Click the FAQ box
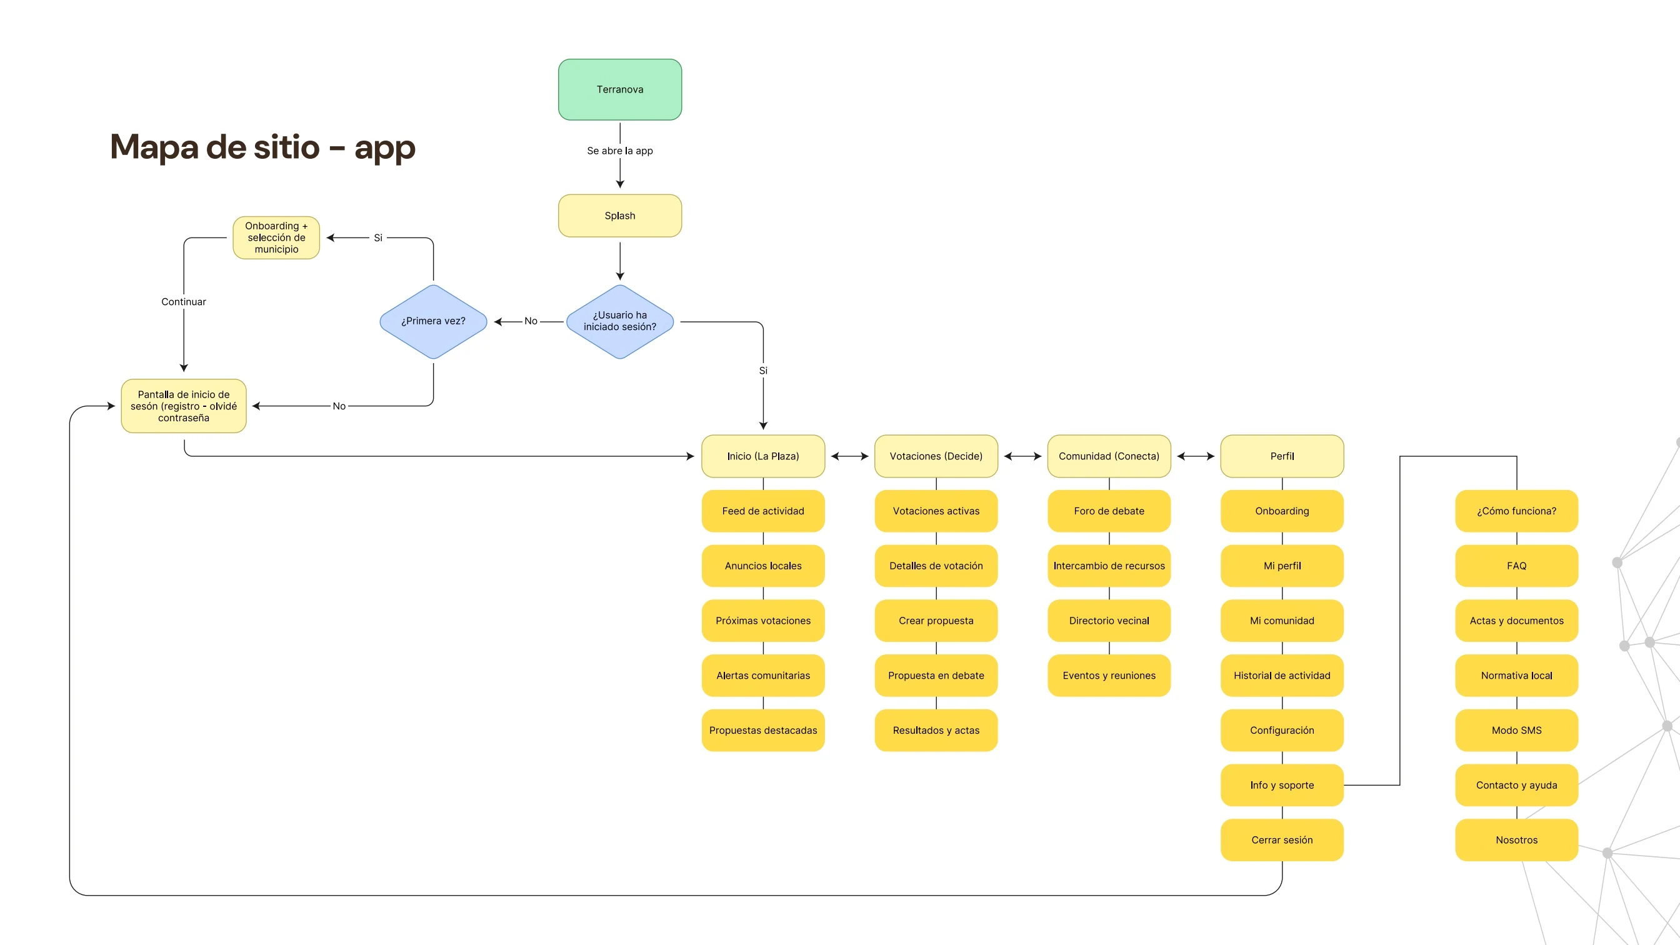Image resolution: width=1680 pixels, height=945 pixels. click(1516, 566)
